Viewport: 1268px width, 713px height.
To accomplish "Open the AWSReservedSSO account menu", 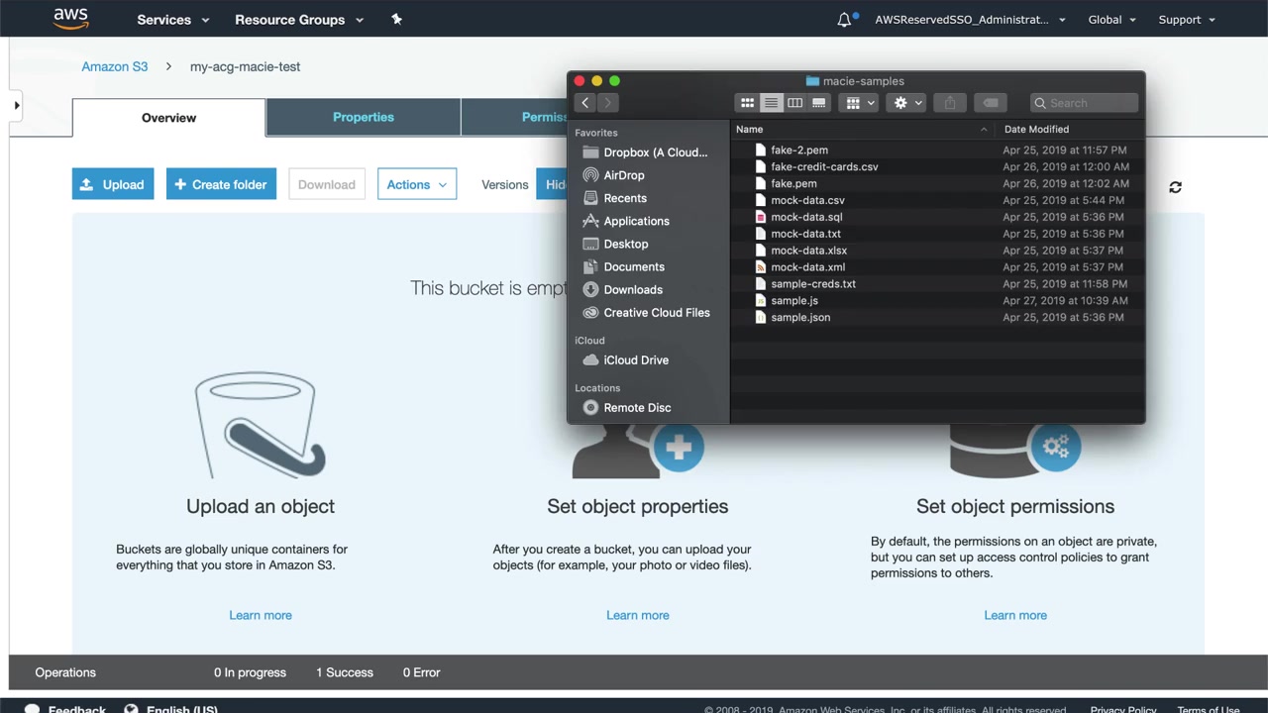I will tap(970, 20).
